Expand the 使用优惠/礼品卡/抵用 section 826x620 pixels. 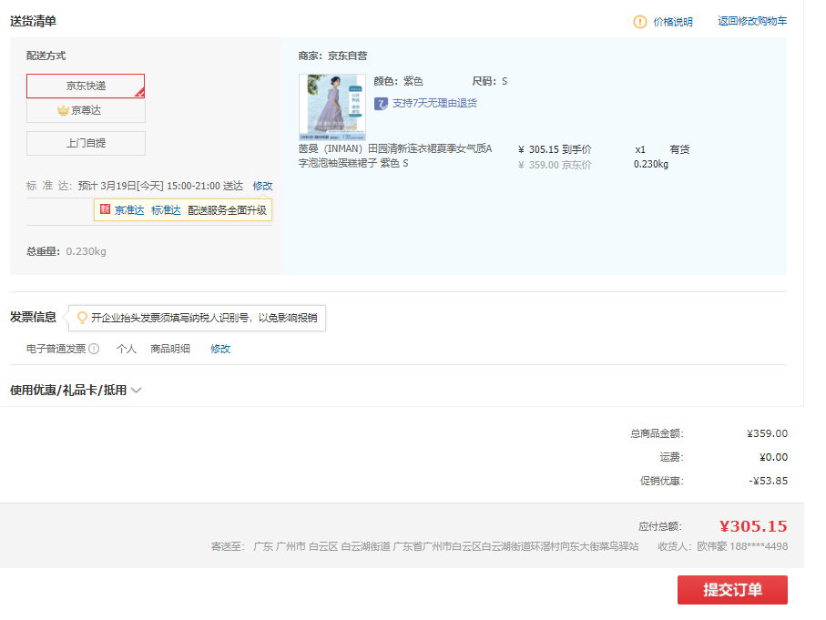[x=76, y=391]
